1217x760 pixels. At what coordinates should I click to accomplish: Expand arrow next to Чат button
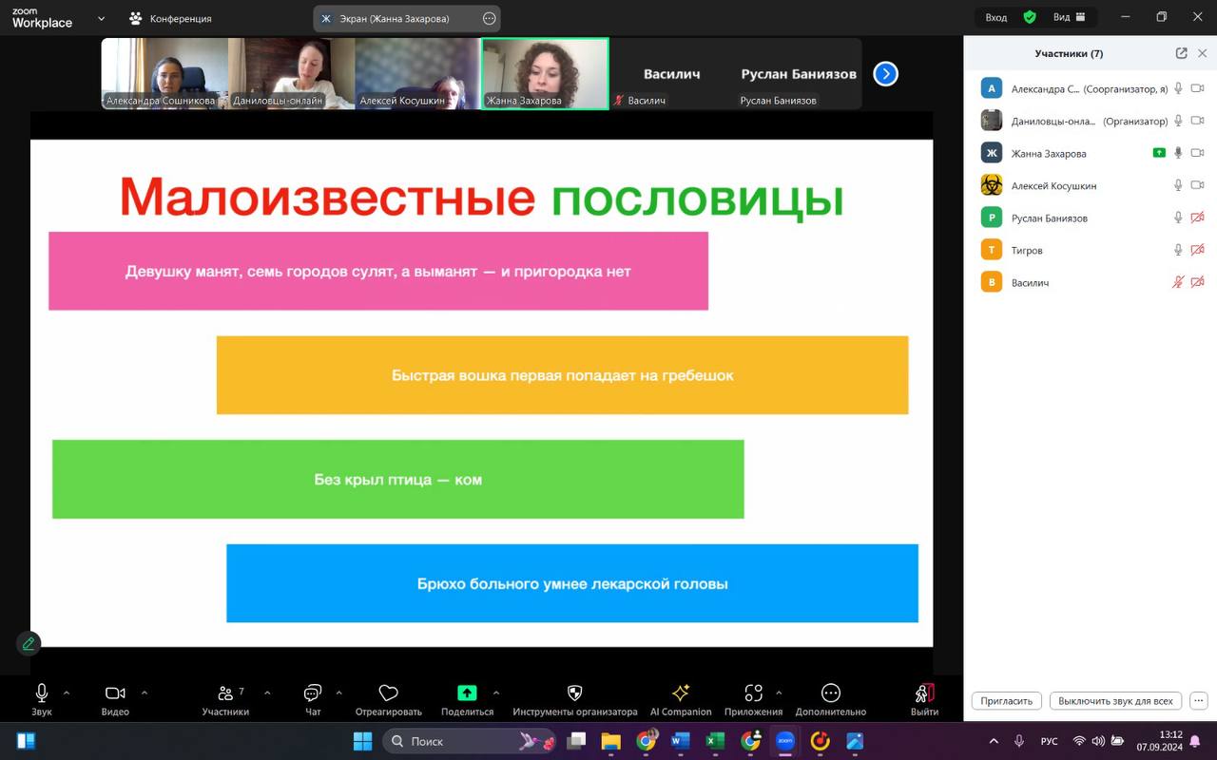pos(339,693)
